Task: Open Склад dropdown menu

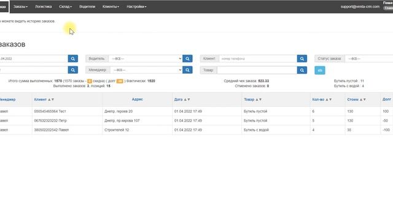Action: pyautogui.click(x=66, y=7)
